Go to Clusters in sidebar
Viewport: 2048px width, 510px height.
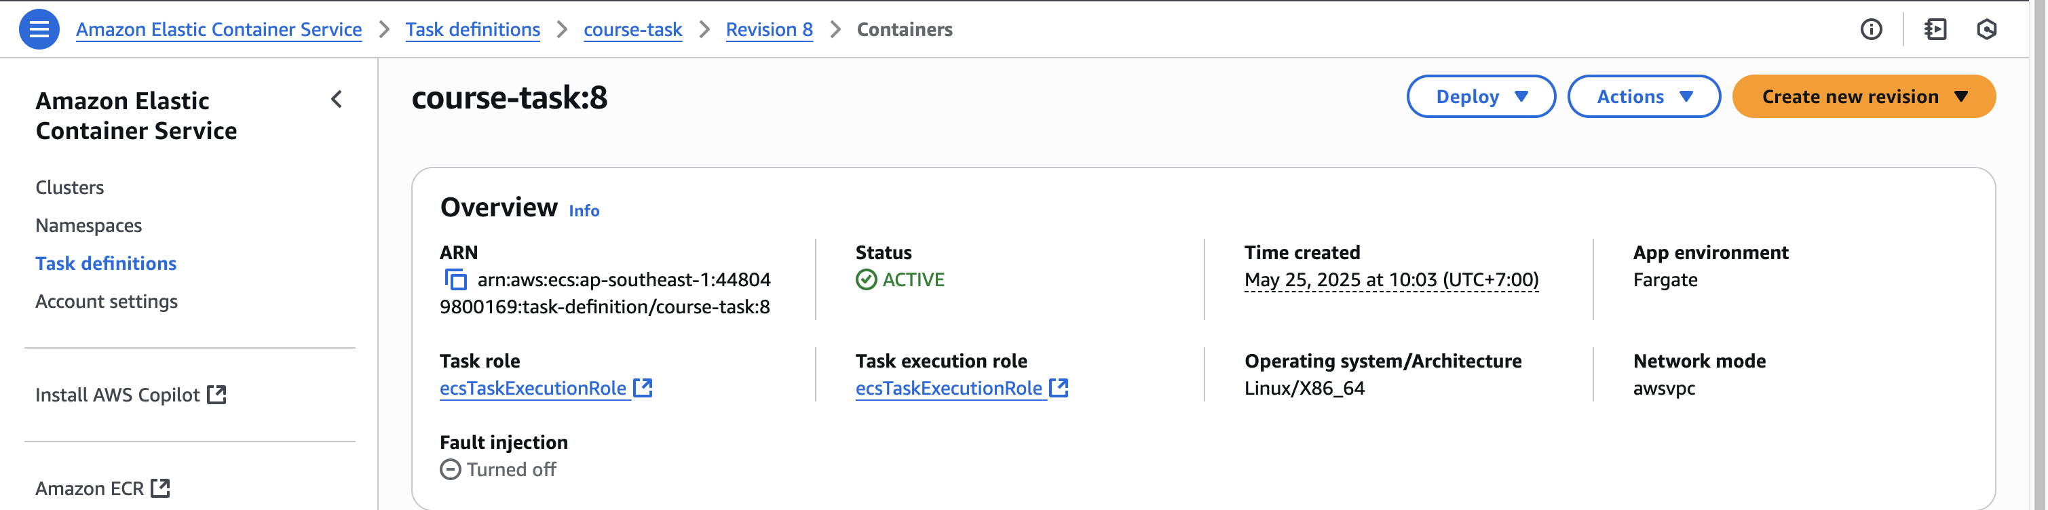click(x=70, y=187)
